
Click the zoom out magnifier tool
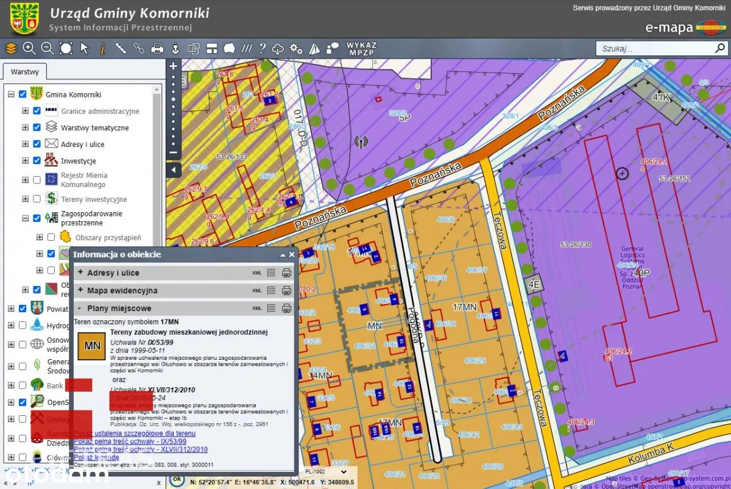click(x=47, y=48)
